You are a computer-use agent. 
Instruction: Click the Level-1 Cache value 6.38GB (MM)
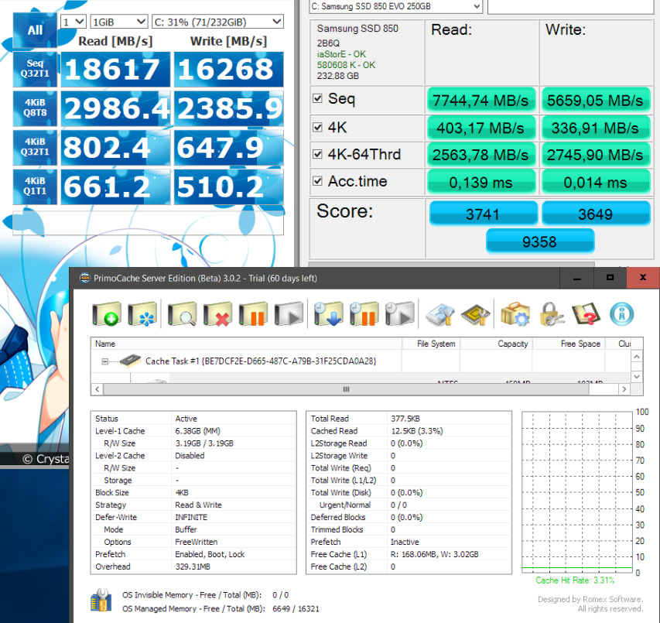(197, 431)
